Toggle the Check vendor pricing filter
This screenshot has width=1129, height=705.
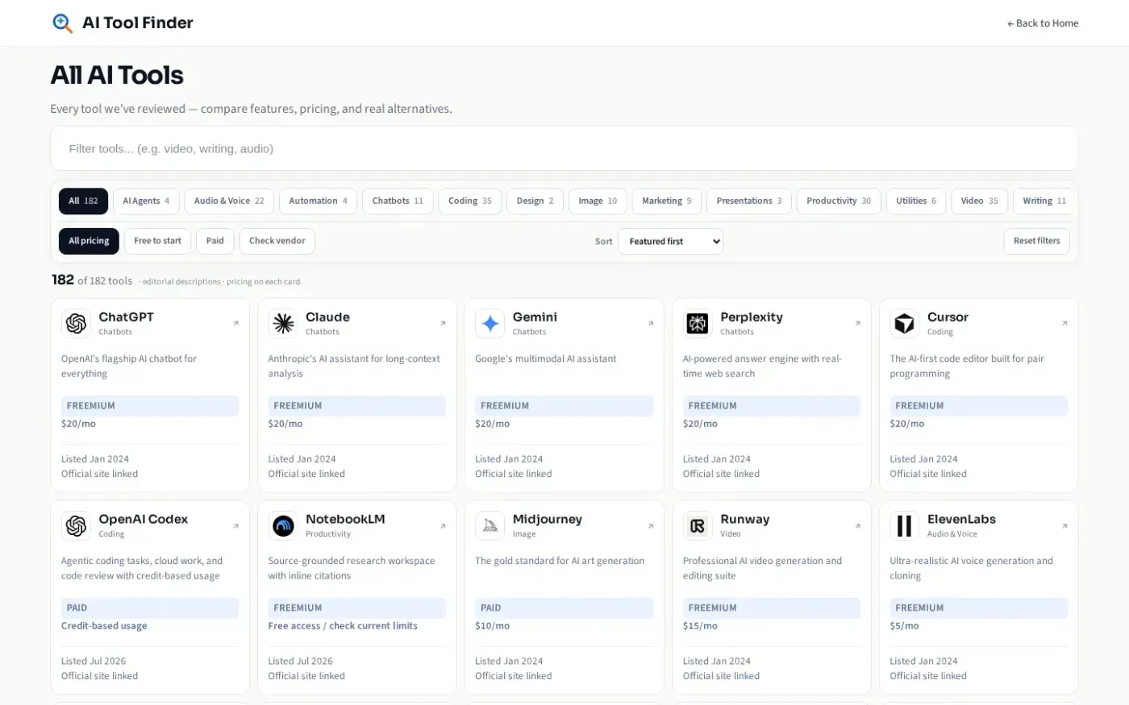(x=277, y=241)
